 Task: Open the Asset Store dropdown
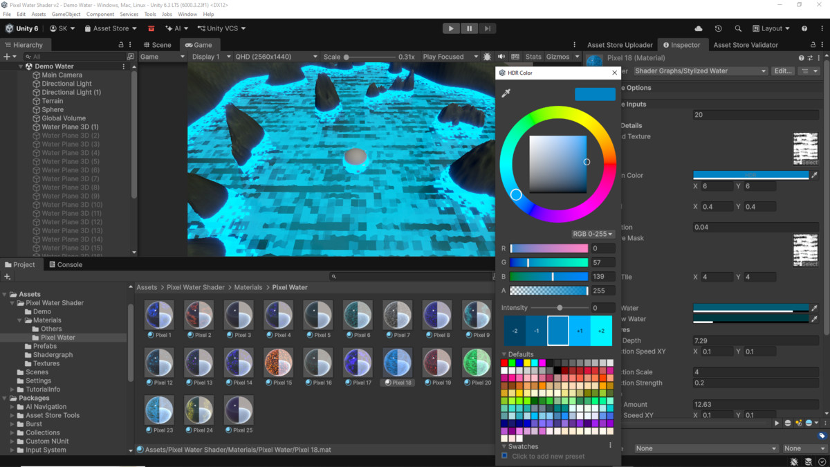click(111, 28)
